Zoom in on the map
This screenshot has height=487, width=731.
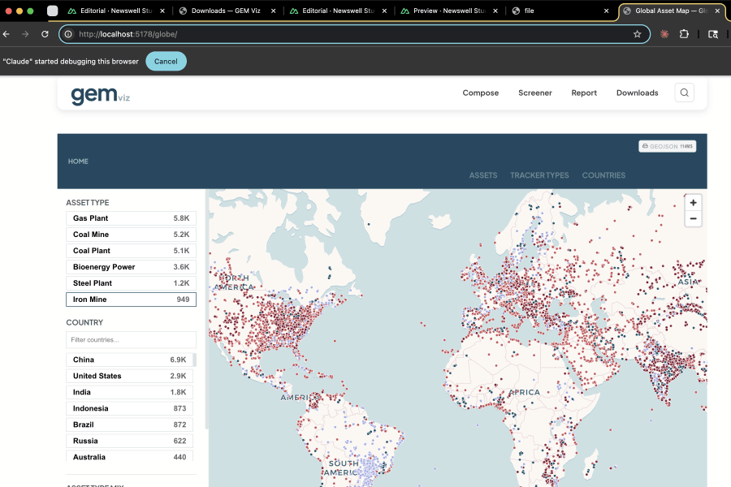tap(694, 203)
